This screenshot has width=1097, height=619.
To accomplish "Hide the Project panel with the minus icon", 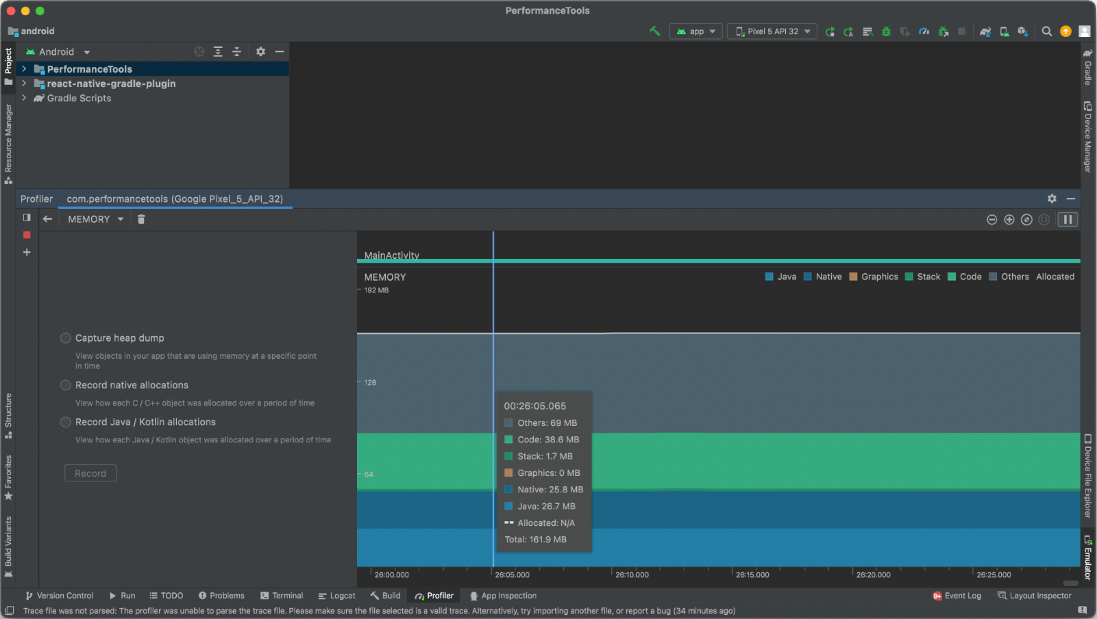I will [x=280, y=51].
